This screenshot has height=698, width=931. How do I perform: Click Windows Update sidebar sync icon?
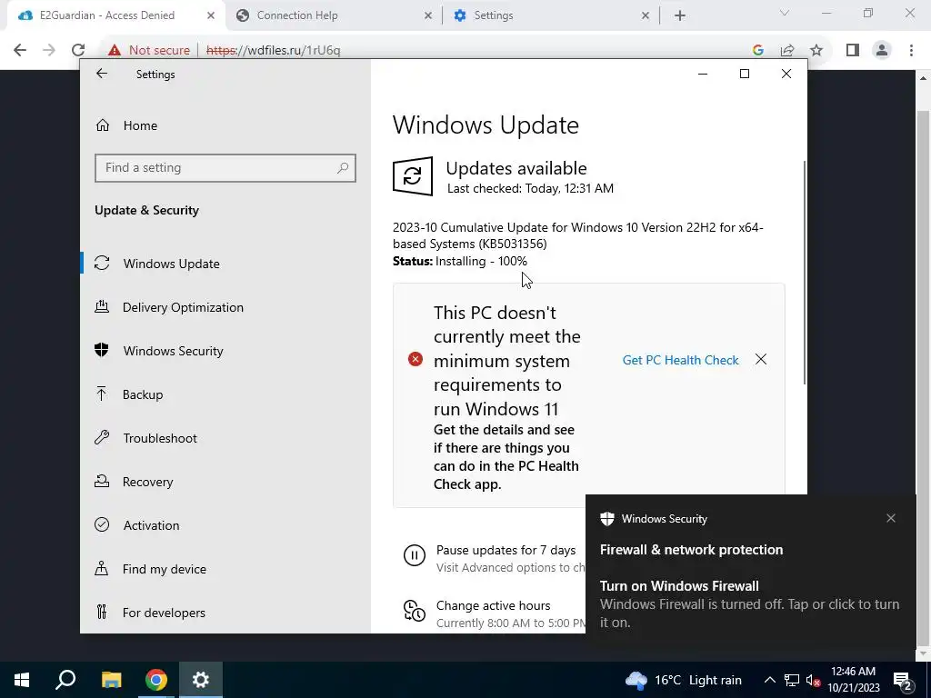[102, 263]
